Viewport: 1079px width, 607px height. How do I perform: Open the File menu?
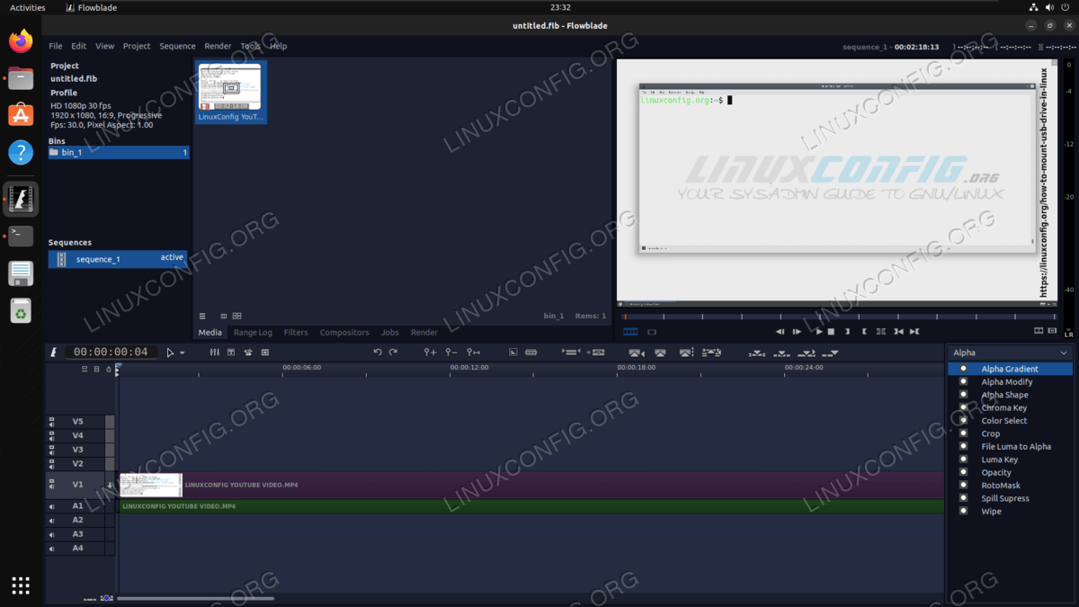[56, 46]
